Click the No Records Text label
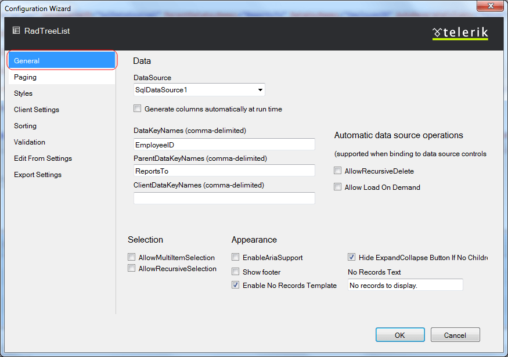 374,272
